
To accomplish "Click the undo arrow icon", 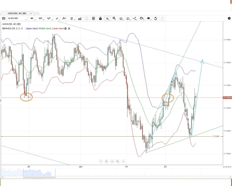I will [x=155, y=19].
